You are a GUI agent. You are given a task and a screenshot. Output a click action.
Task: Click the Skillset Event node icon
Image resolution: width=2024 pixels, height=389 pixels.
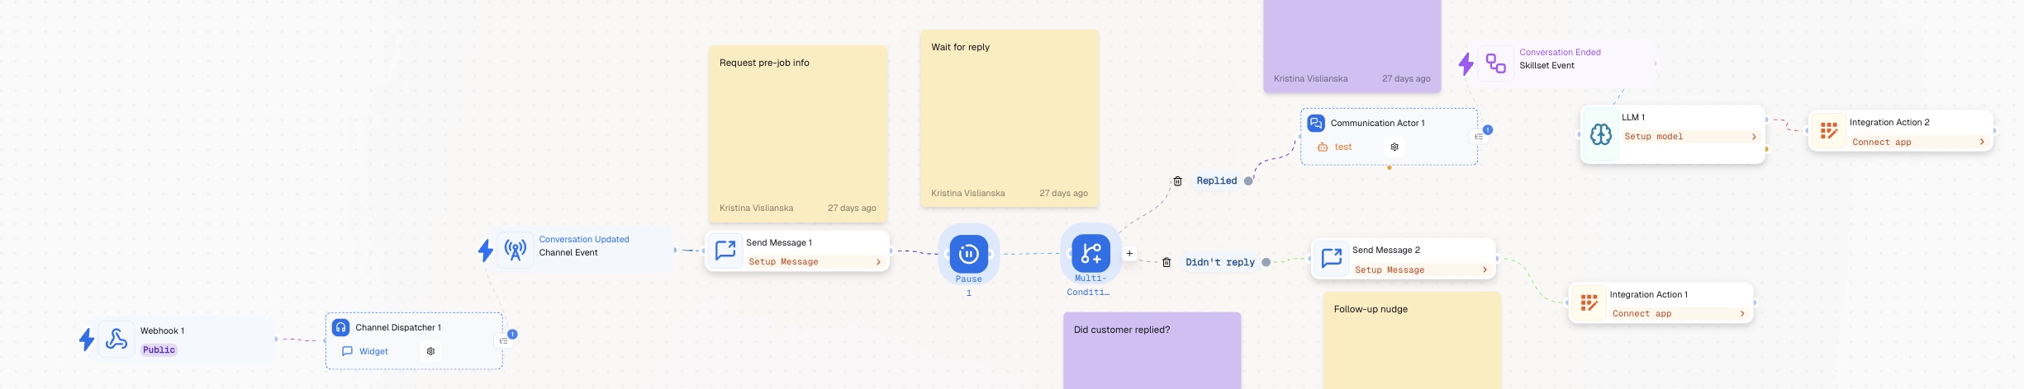pyautogui.click(x=1495, y=63)
